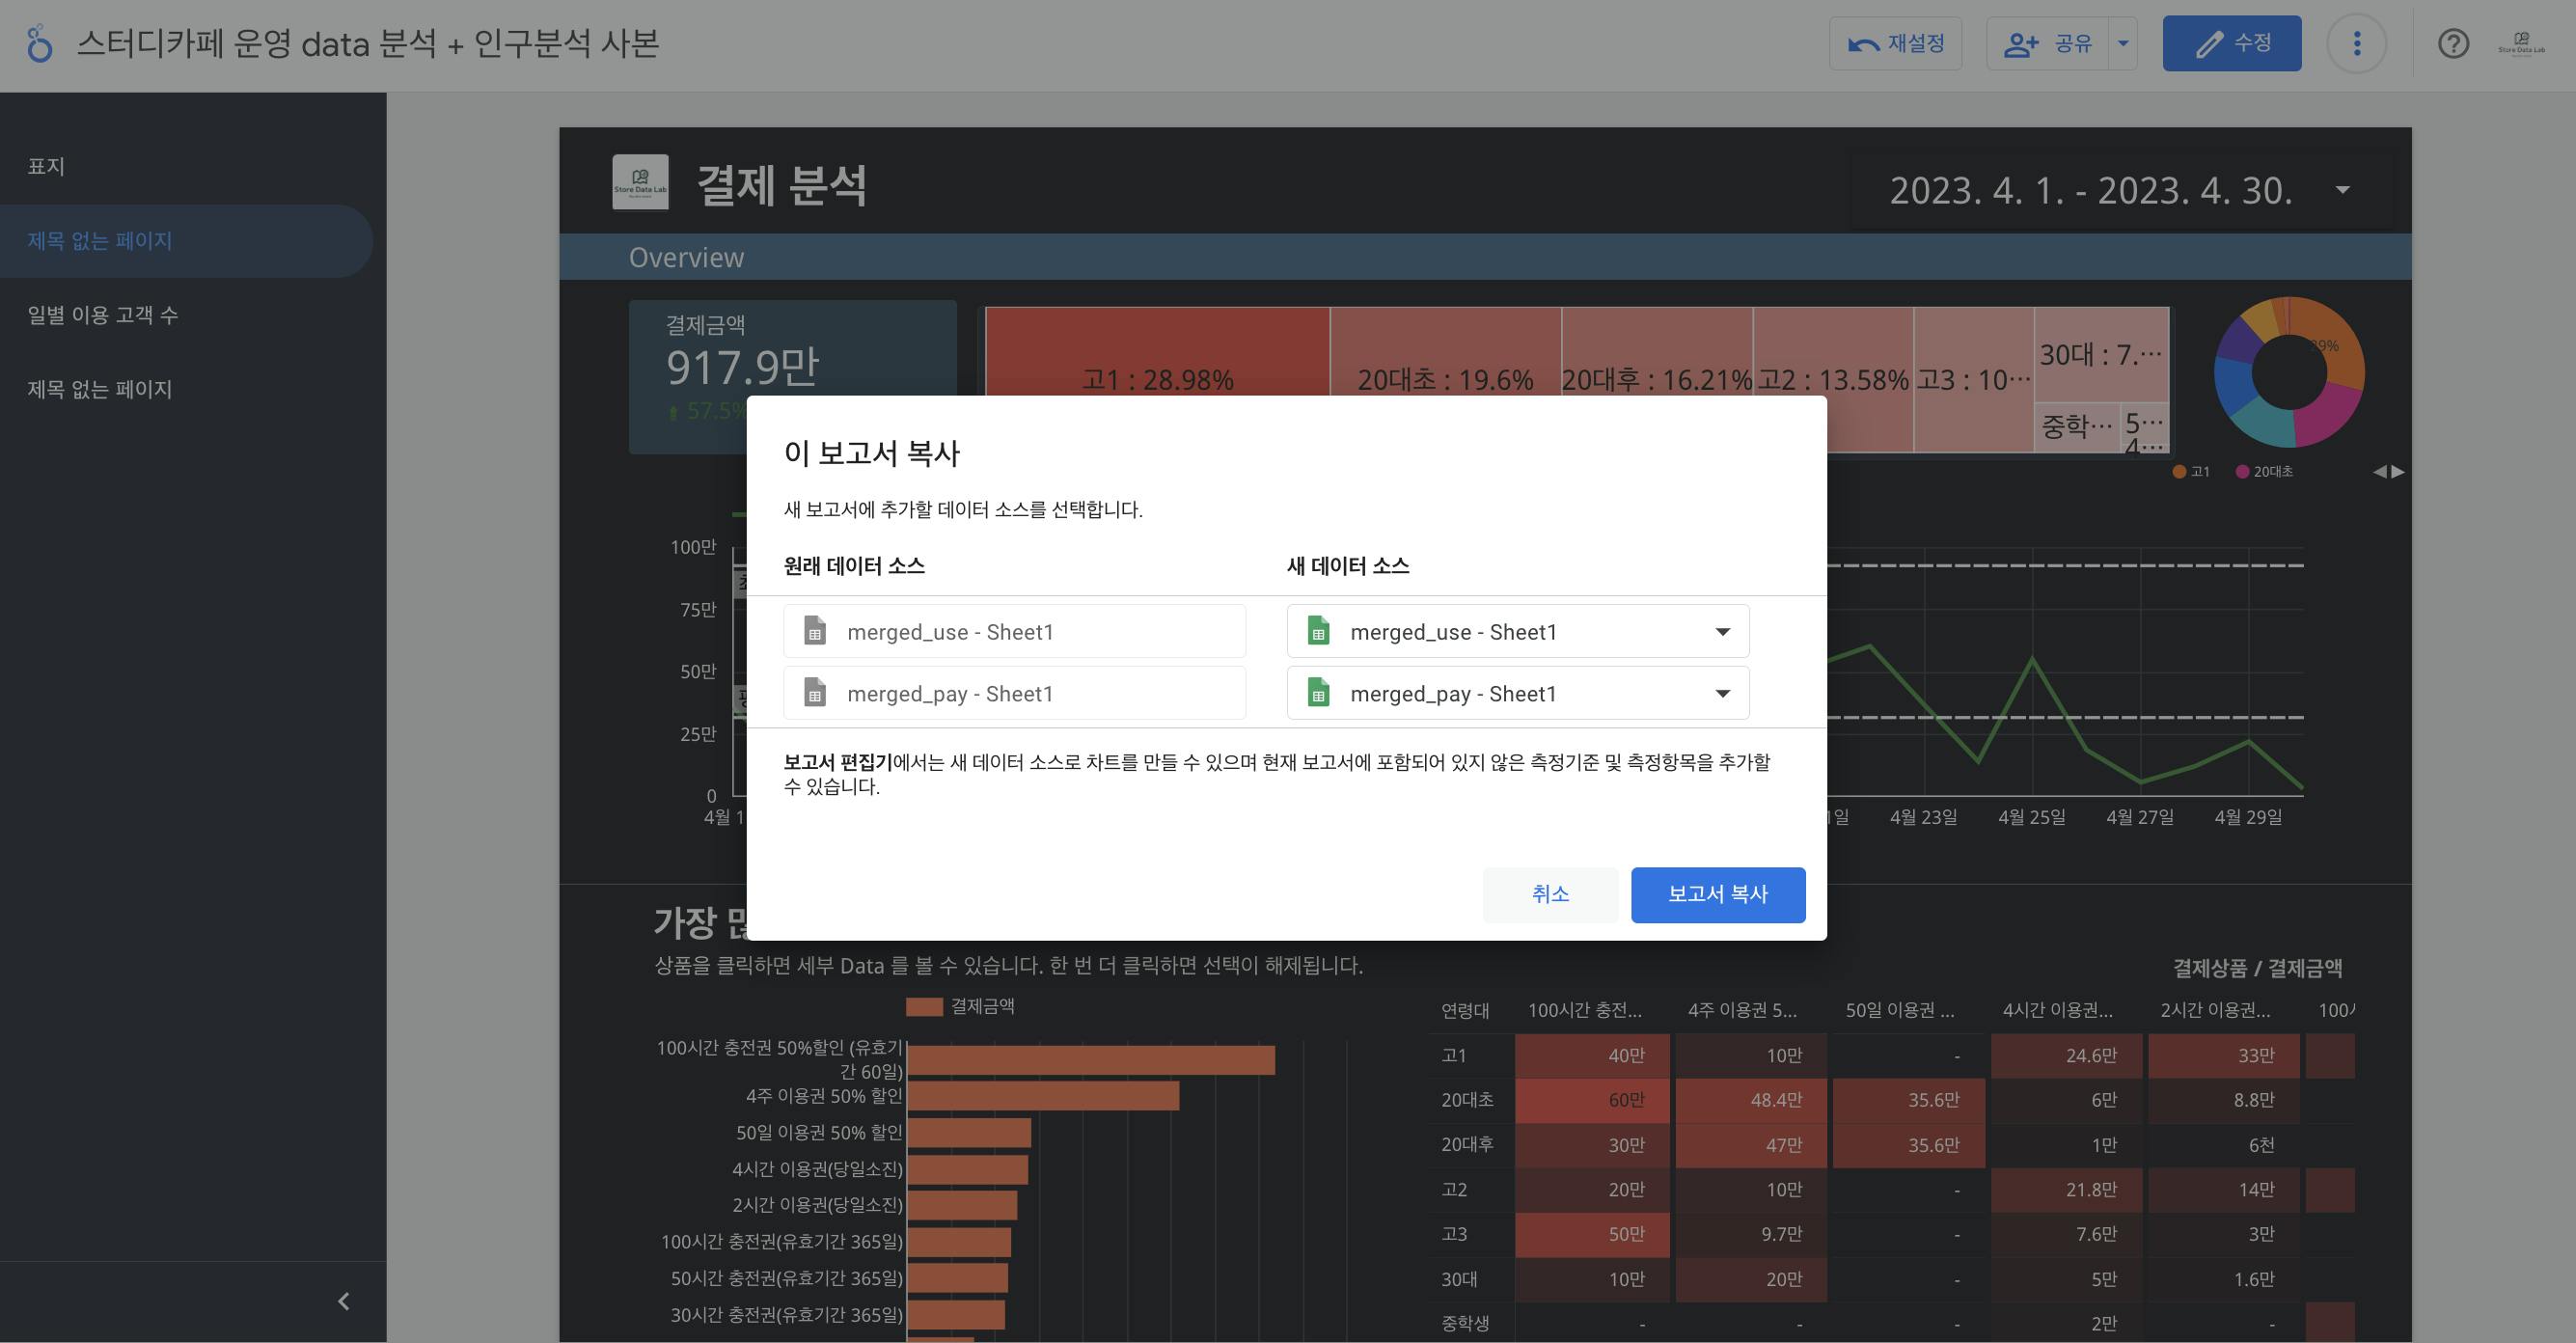Expand the share button dropdown arrow
The height and width of the screenshot is (1343, 2576).
click(x=2123, y=44)
